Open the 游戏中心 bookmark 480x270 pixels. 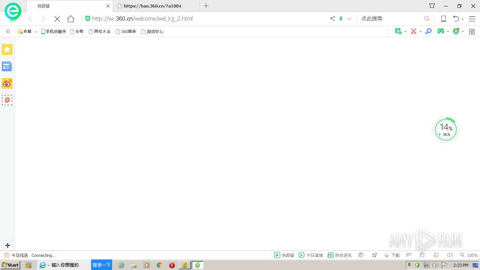152,31
